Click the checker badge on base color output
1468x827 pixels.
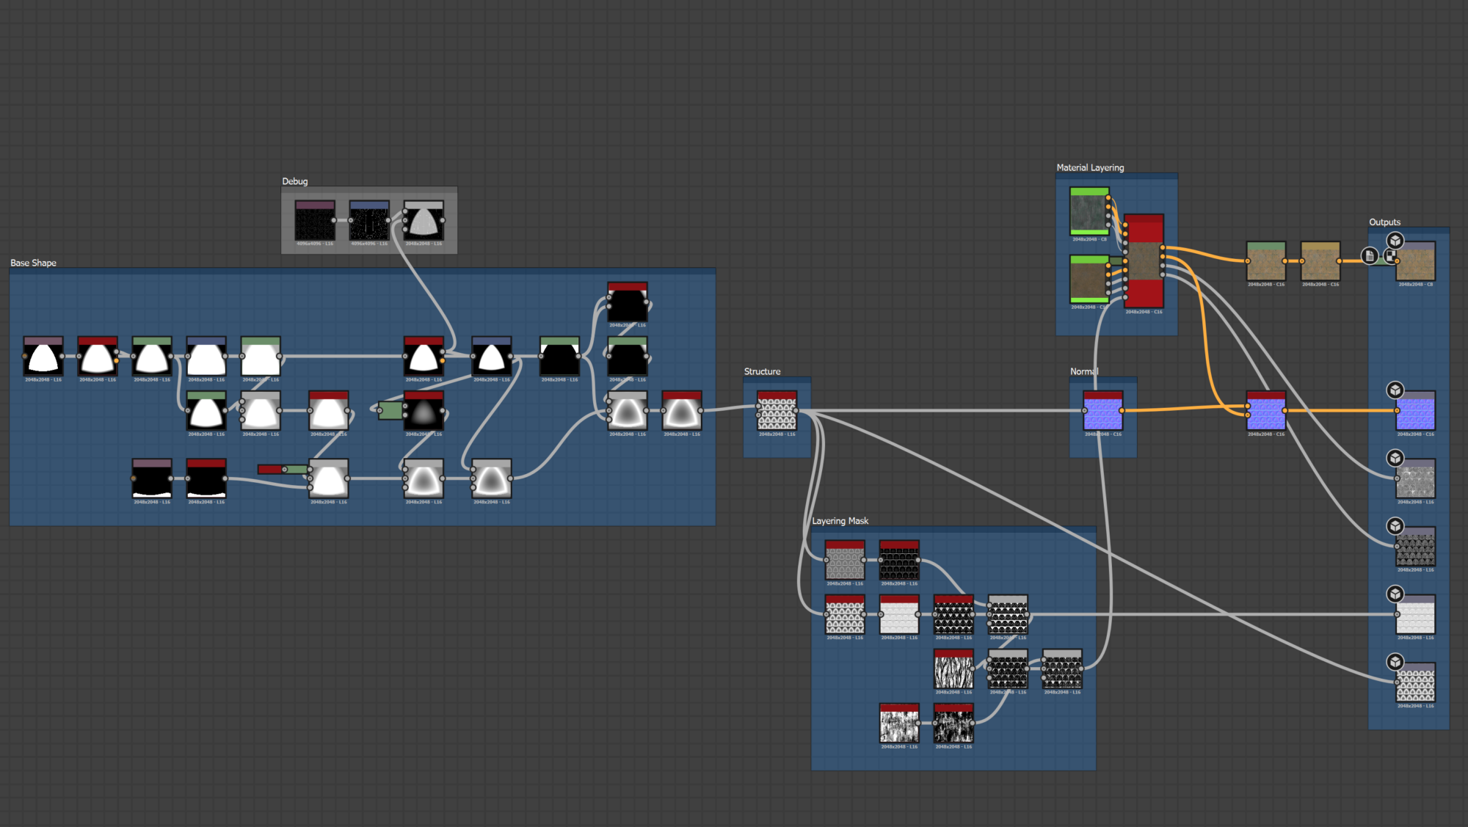pos(1389,255)
